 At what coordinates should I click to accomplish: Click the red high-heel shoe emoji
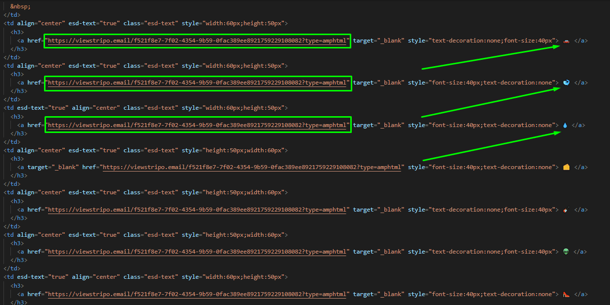pos(566,295)
